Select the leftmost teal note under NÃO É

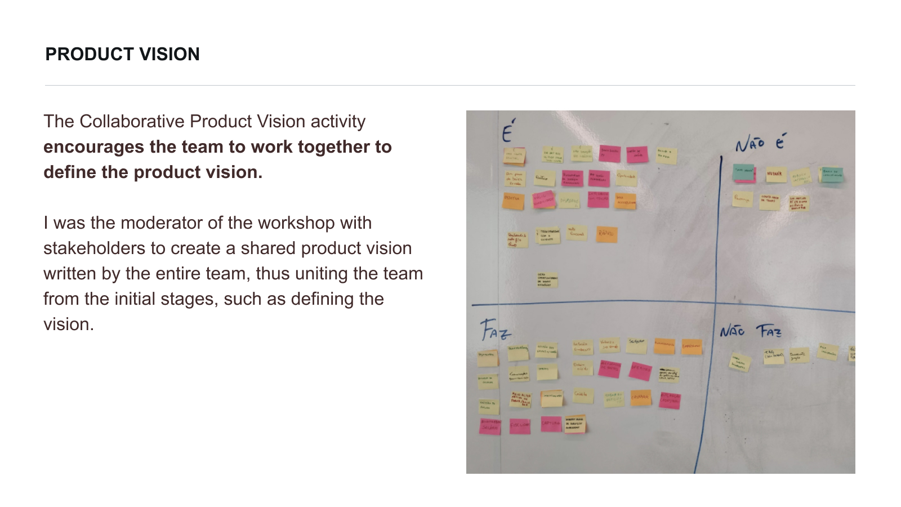[744, 172]
